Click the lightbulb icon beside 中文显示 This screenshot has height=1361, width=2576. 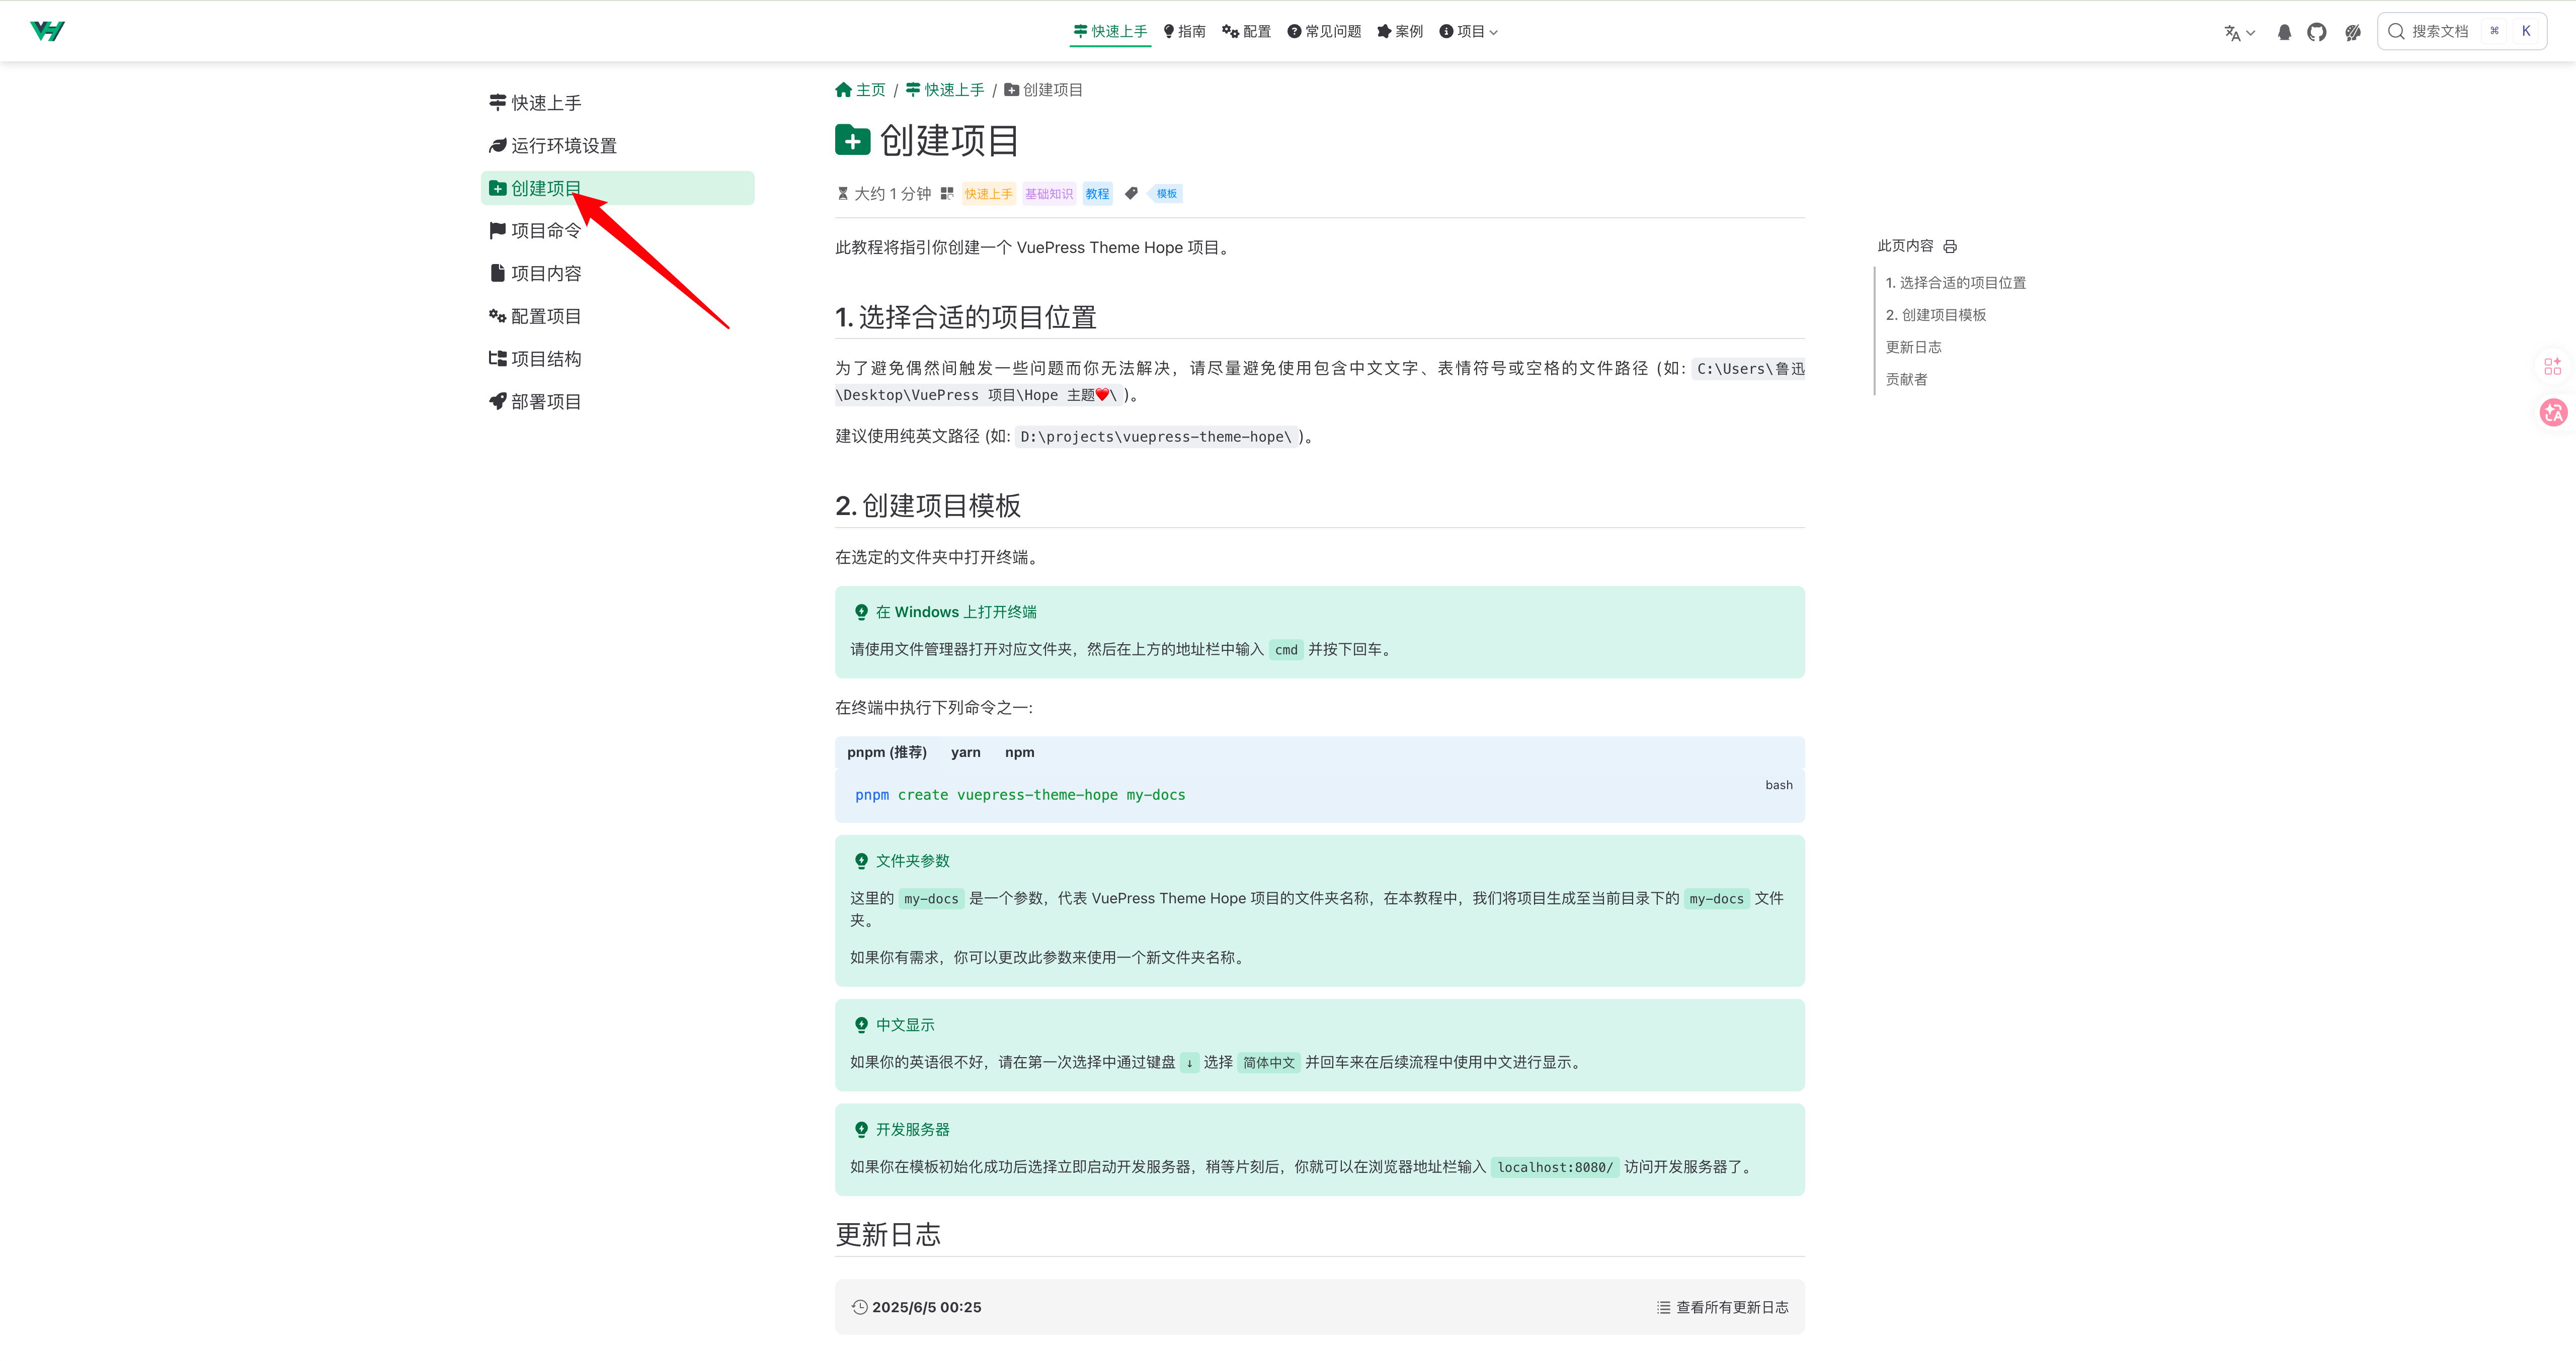click(x=861, y=1025)
